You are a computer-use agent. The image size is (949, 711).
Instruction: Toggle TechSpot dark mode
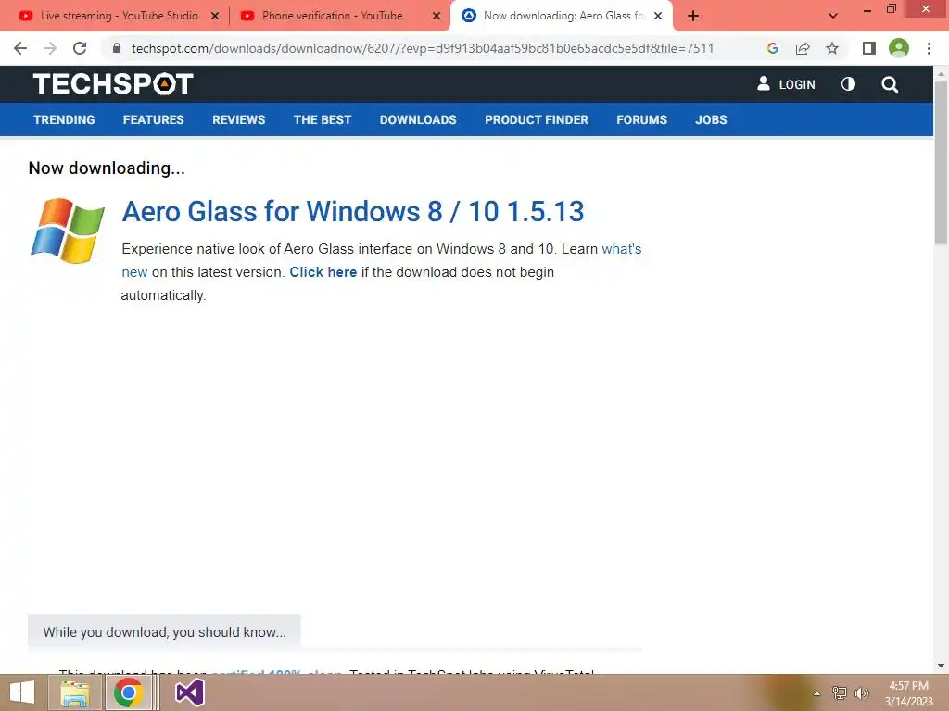click(x=848, y=84)
